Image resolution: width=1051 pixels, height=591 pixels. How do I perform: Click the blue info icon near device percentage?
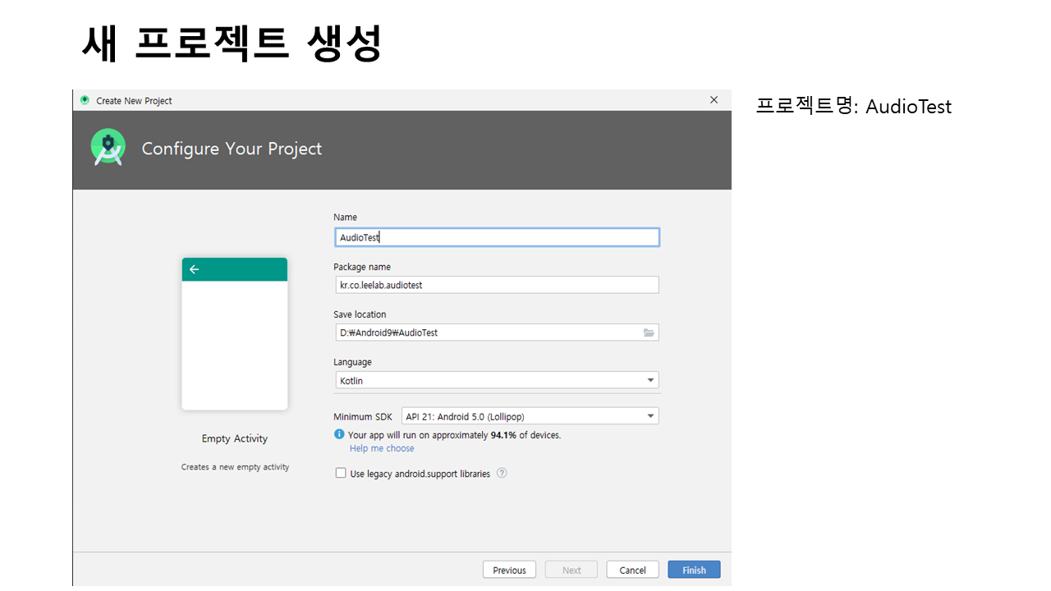pos(339,434)
